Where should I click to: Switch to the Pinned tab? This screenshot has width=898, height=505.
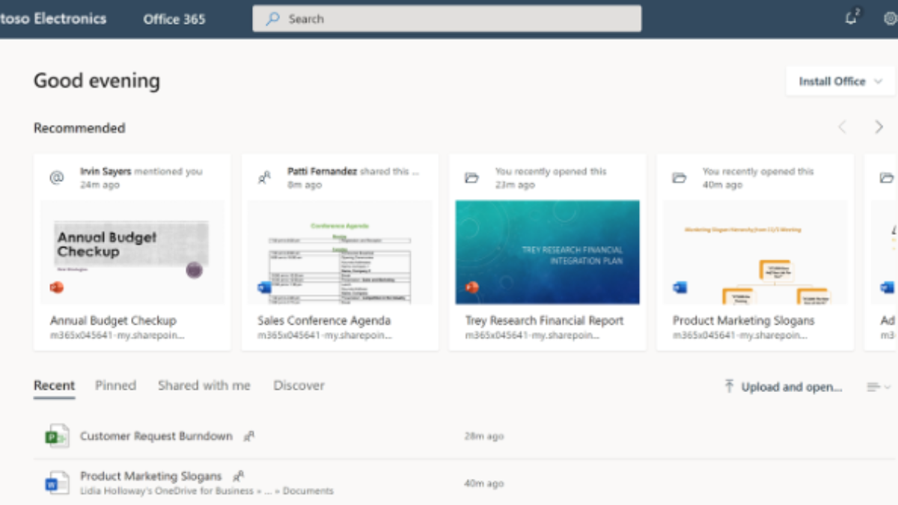[x=115, y=386]
